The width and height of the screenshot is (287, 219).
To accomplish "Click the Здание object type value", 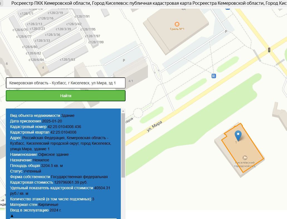I will [68, 116].
